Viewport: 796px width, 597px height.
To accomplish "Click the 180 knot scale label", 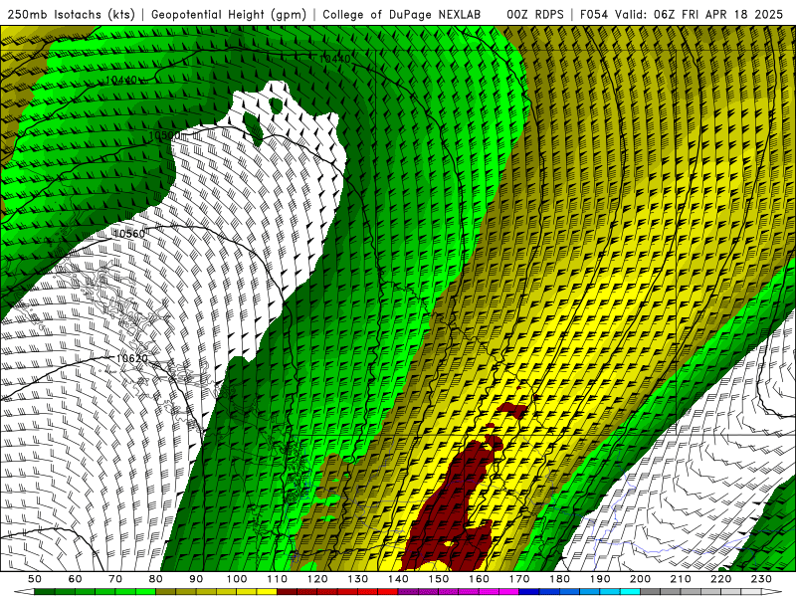I will coord(559,579).
